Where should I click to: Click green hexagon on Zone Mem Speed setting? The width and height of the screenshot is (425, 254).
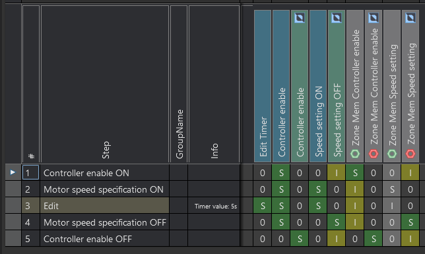pyautogui.click(x=391, y=154)
